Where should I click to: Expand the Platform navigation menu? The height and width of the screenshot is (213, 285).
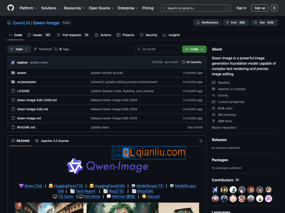coord(28,8)
